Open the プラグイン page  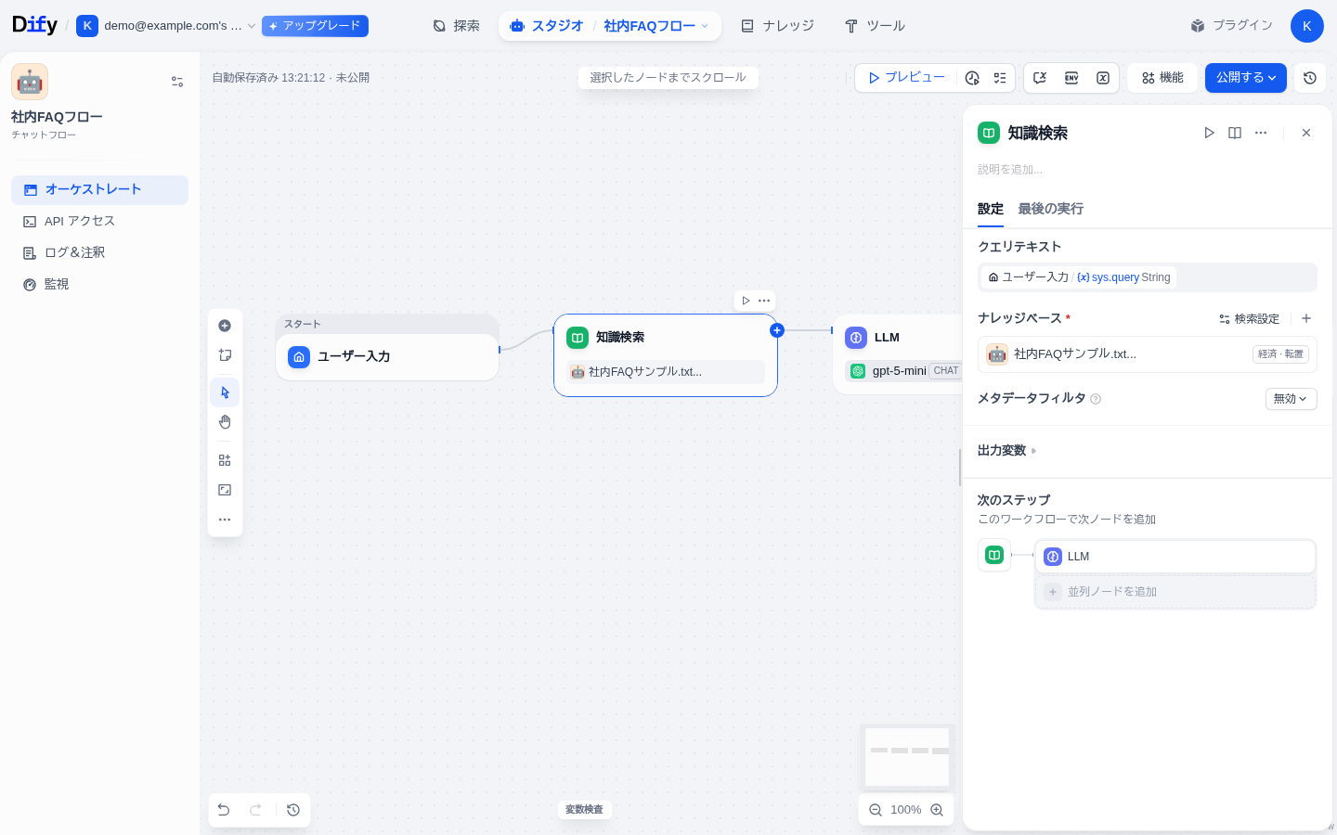point(1231,26)
